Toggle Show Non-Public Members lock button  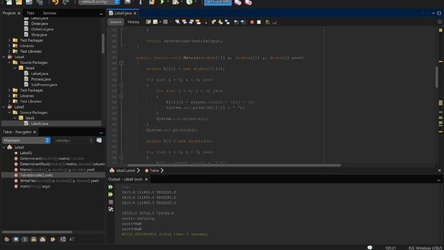tap(34, 239)
